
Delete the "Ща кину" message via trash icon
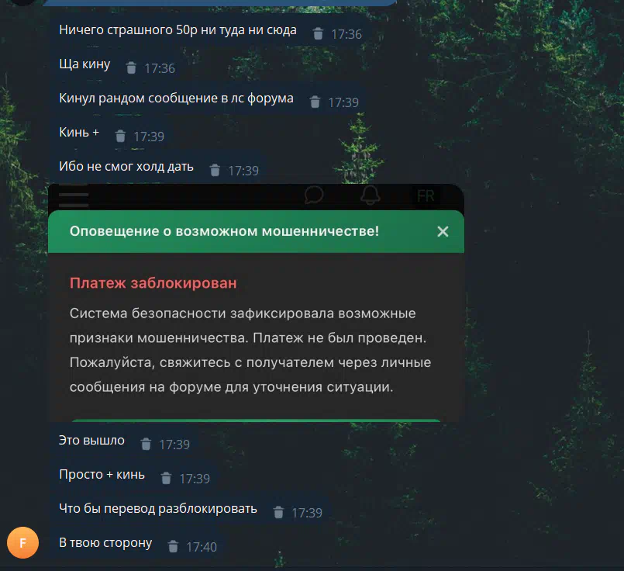coord(131,68)
